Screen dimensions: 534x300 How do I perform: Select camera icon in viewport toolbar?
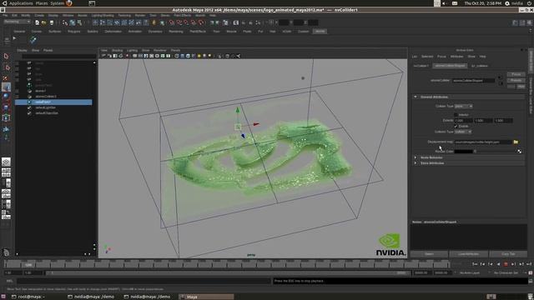[x=103, y=56]
